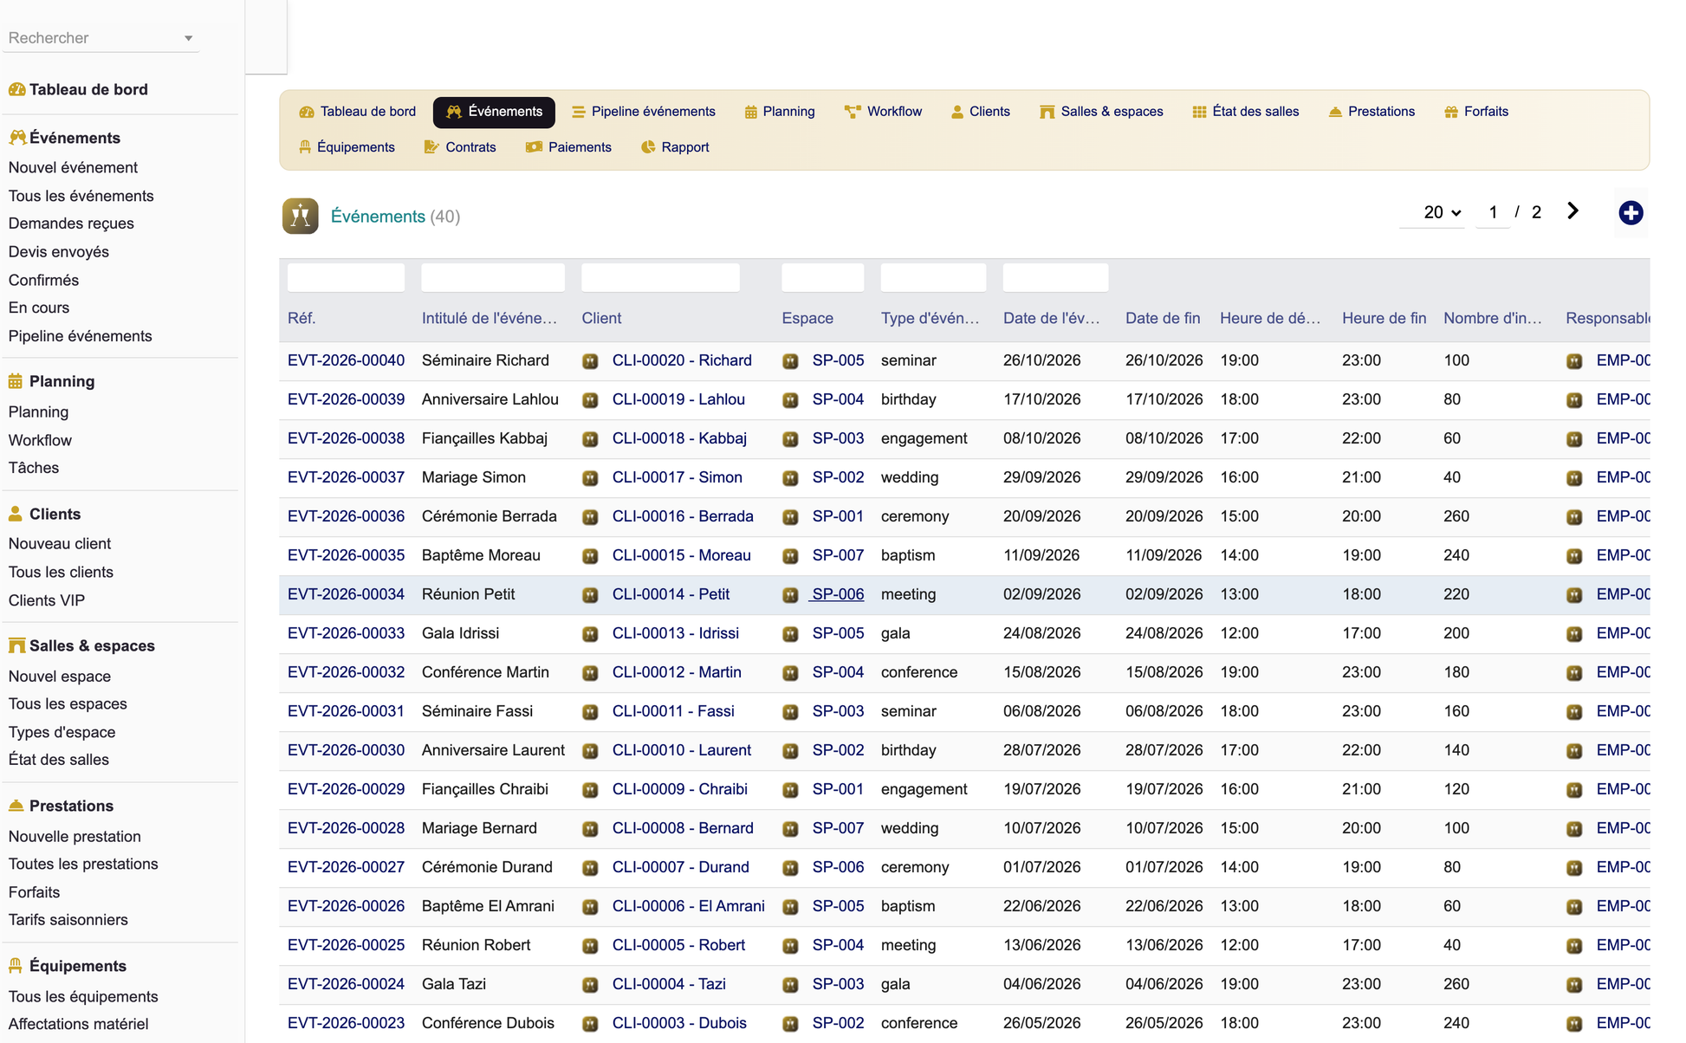Click the employee icon in the Gala Tazi row
1686x1043 pixels.
(x=1574, y=985)
